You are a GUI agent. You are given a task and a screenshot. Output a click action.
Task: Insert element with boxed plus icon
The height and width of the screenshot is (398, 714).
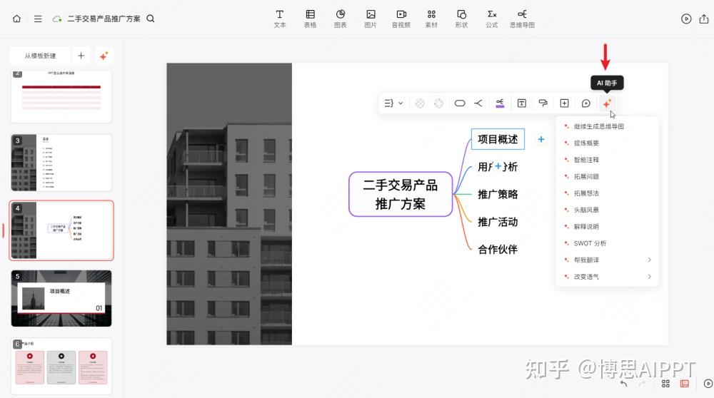(x=564, y=103)
